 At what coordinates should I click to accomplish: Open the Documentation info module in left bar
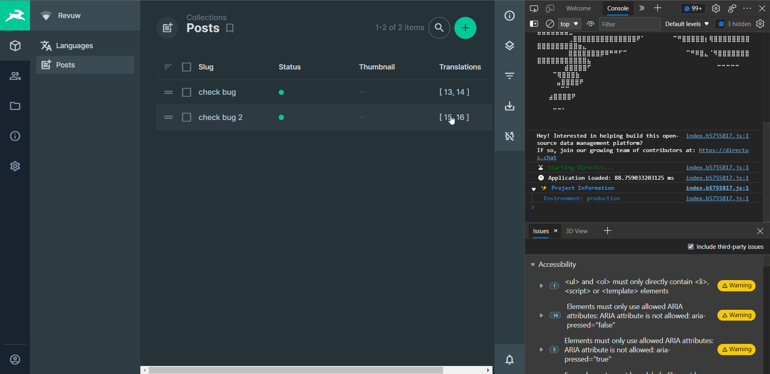pyautogui.click(x=15, y=136)
